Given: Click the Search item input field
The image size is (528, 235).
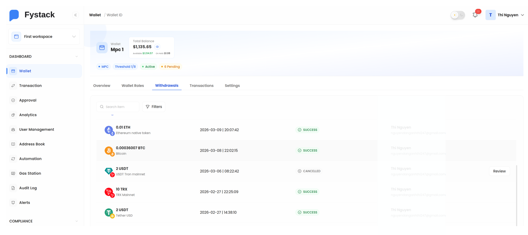Looking at the screenshot, I should click(120, 107).
